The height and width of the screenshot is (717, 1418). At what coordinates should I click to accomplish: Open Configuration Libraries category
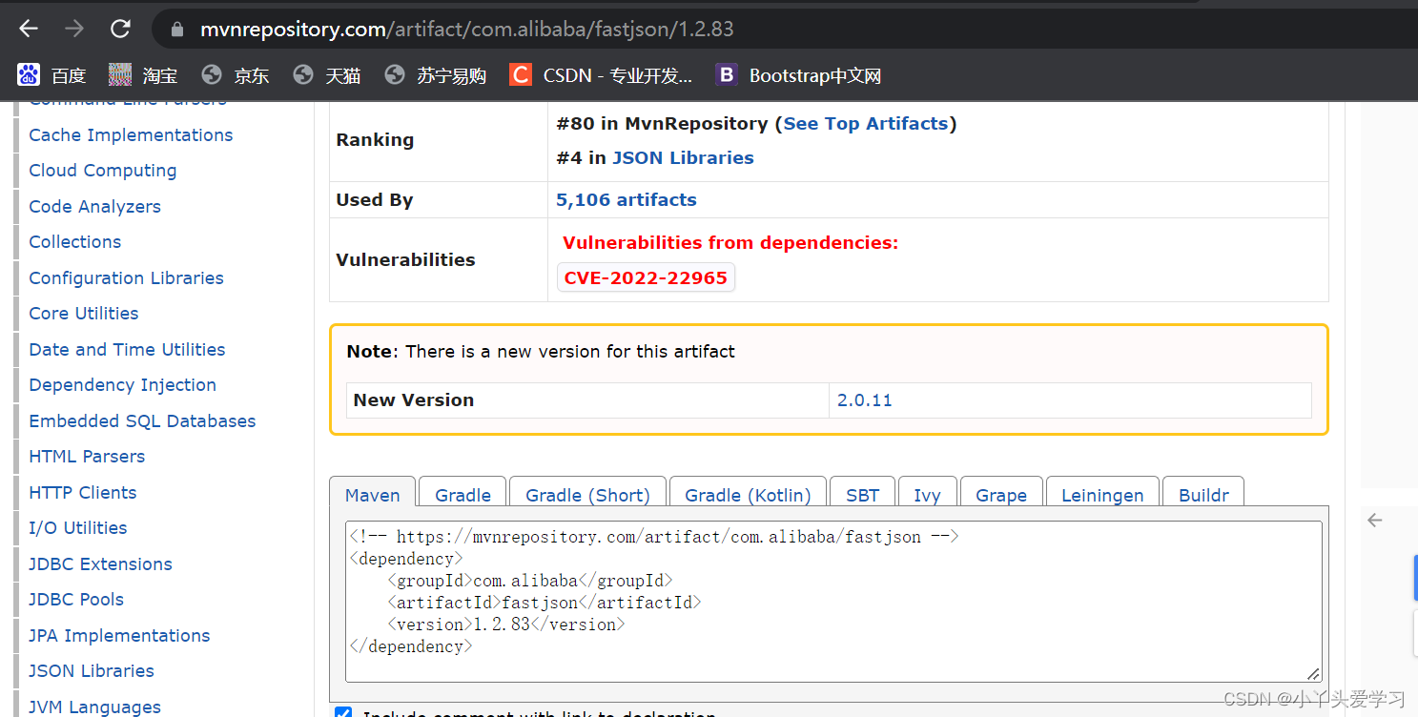point(126,277)
